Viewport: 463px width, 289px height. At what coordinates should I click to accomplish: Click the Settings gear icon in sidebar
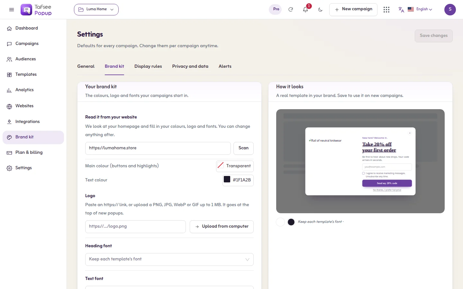tap(9, 168)
